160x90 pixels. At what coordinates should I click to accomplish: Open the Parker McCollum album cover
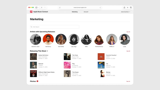coord(33,57)
